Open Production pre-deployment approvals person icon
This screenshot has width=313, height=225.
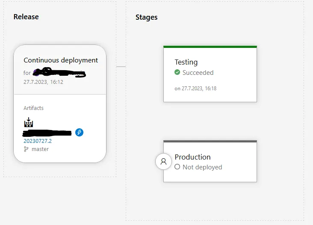163,162
